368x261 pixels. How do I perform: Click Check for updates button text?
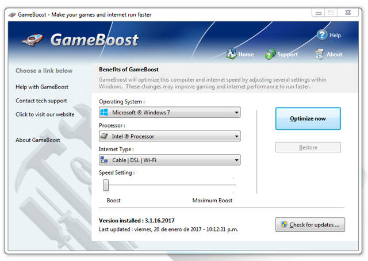315,225
